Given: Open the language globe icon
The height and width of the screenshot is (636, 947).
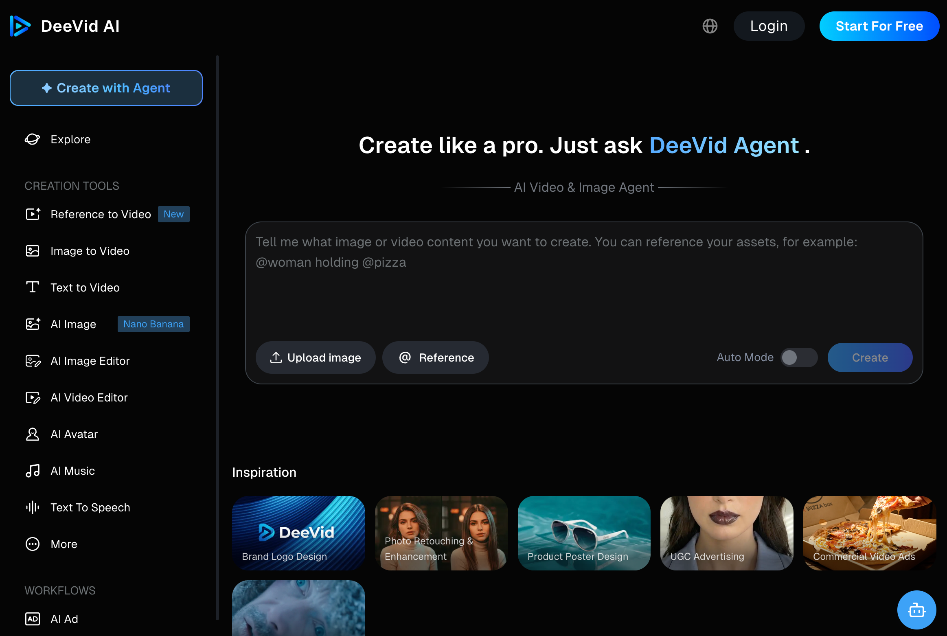Looking at the screenshot, I should click(x=710, y=26).
